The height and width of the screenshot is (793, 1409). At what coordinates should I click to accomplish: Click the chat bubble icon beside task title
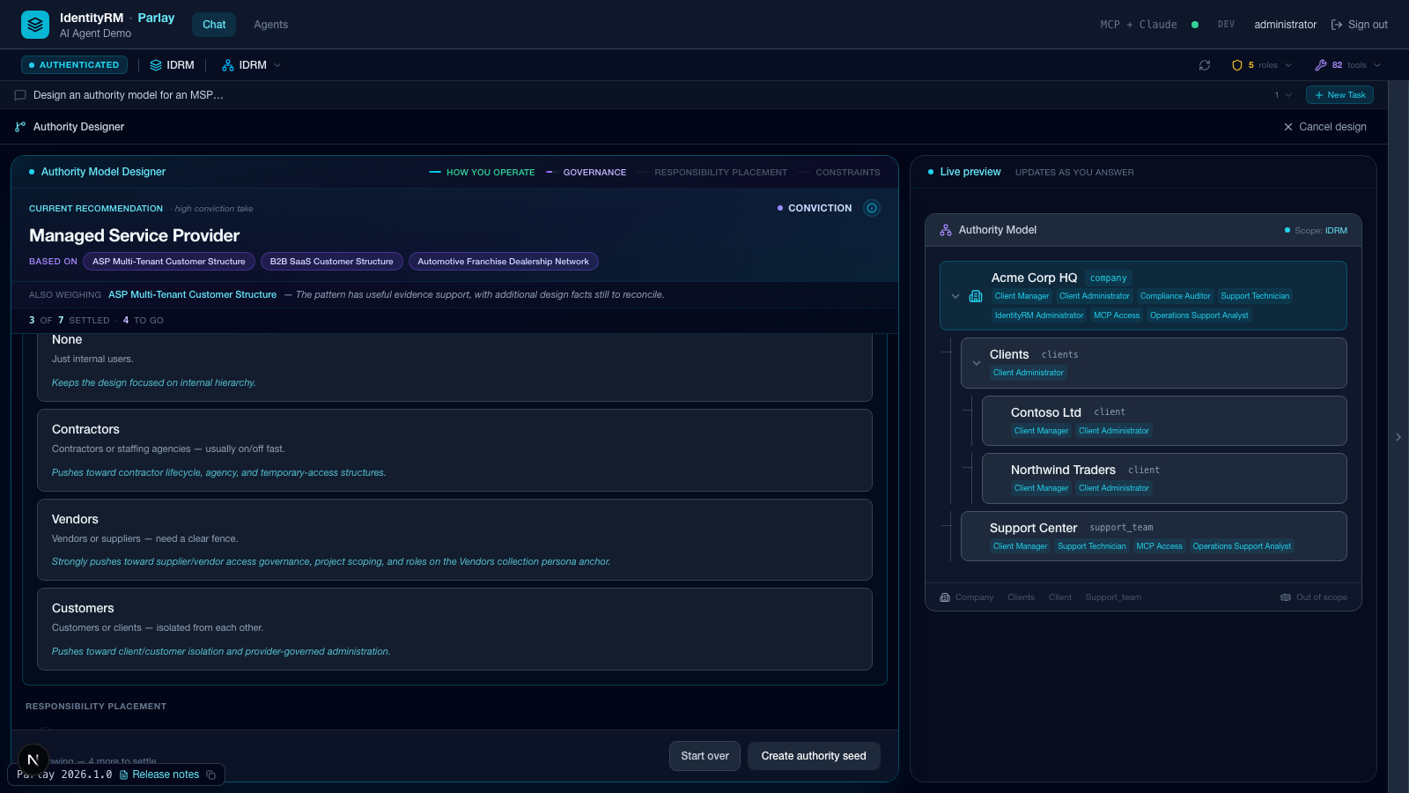(20, 95)
